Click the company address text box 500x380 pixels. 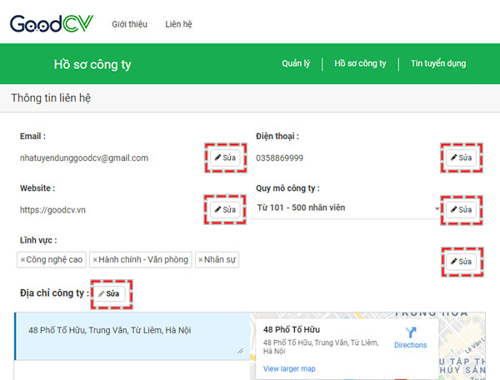[132, 337]
